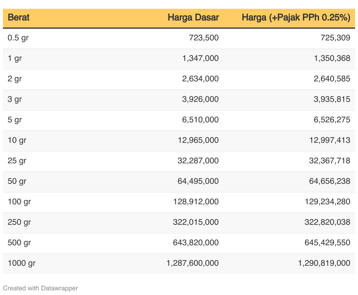Click the Harga Dasar column header
The width and height of the screenshot is (358, 295).
[x=193, y=18]
